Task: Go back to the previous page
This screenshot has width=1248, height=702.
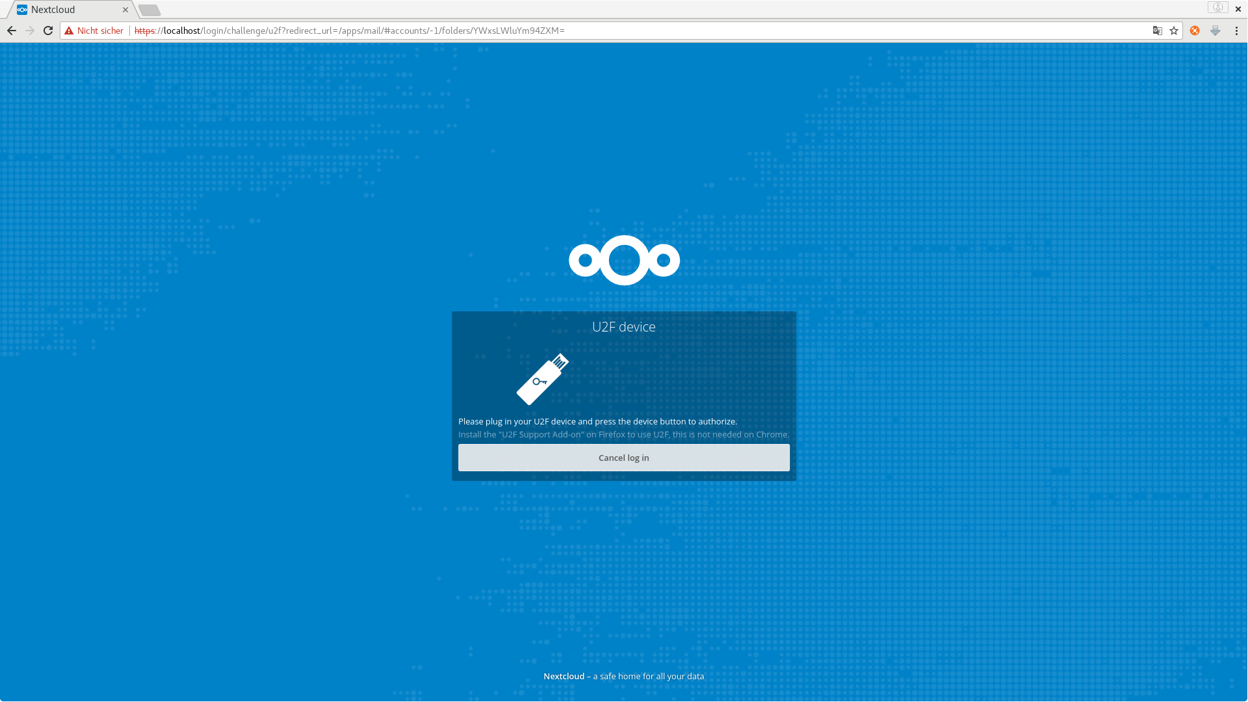Action: coord(12,31)
